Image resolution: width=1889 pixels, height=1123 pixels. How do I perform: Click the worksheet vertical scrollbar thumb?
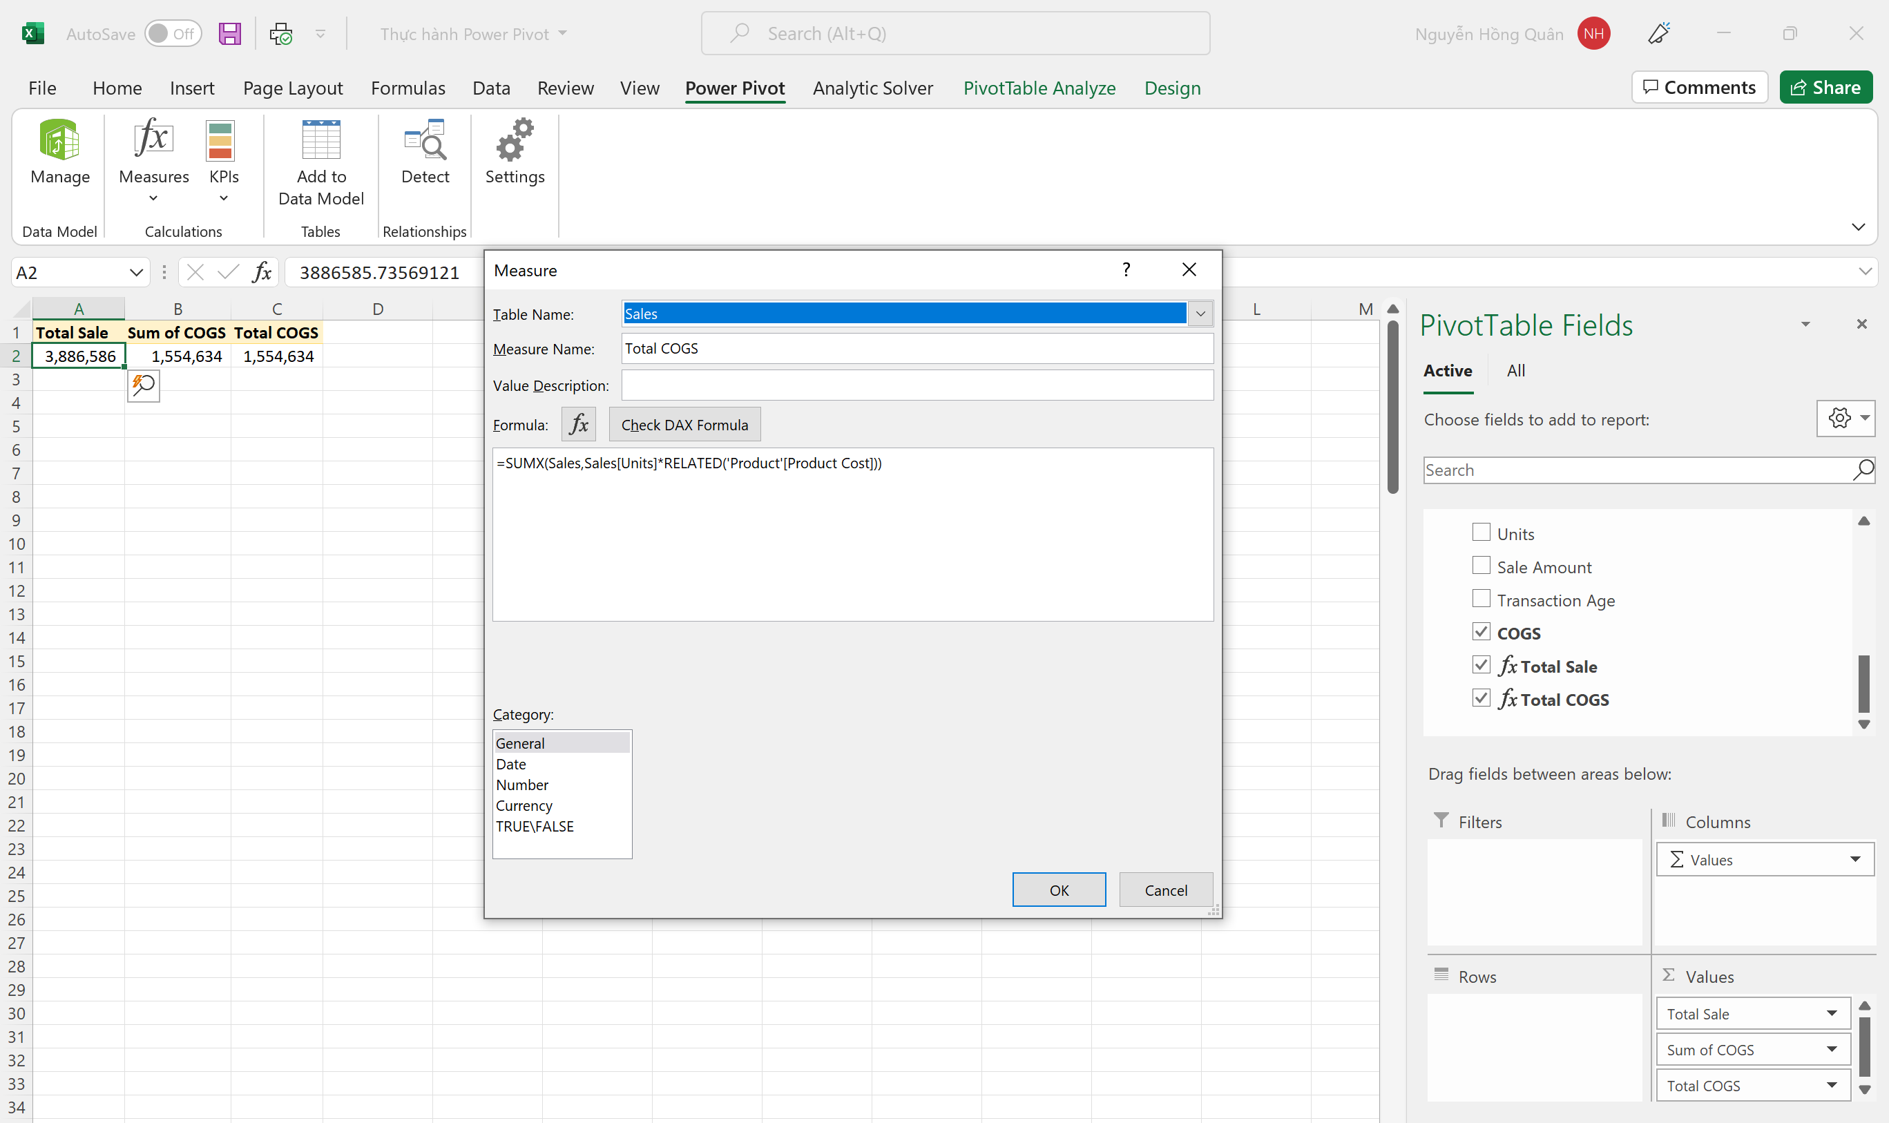pyautogui.click(x=1392, y=407)
